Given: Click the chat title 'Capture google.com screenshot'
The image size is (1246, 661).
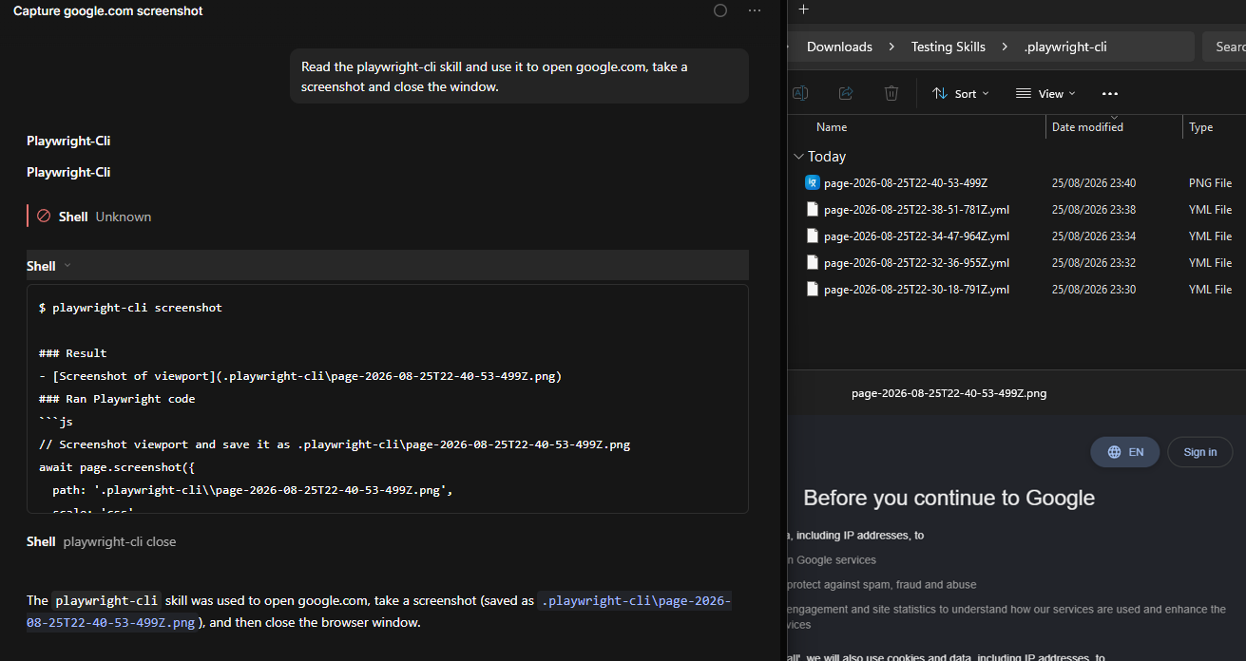Looking at the screenshot, I should [x=108, y=10].
